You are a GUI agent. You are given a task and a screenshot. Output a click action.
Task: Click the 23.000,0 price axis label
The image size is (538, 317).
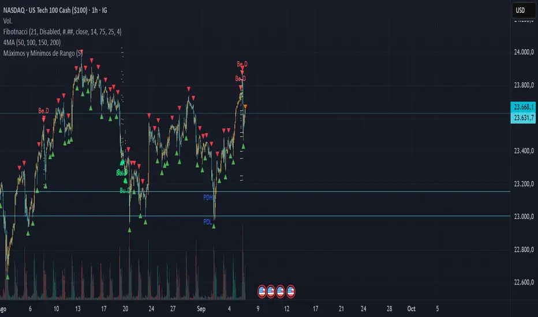click(x=524, y=216)
